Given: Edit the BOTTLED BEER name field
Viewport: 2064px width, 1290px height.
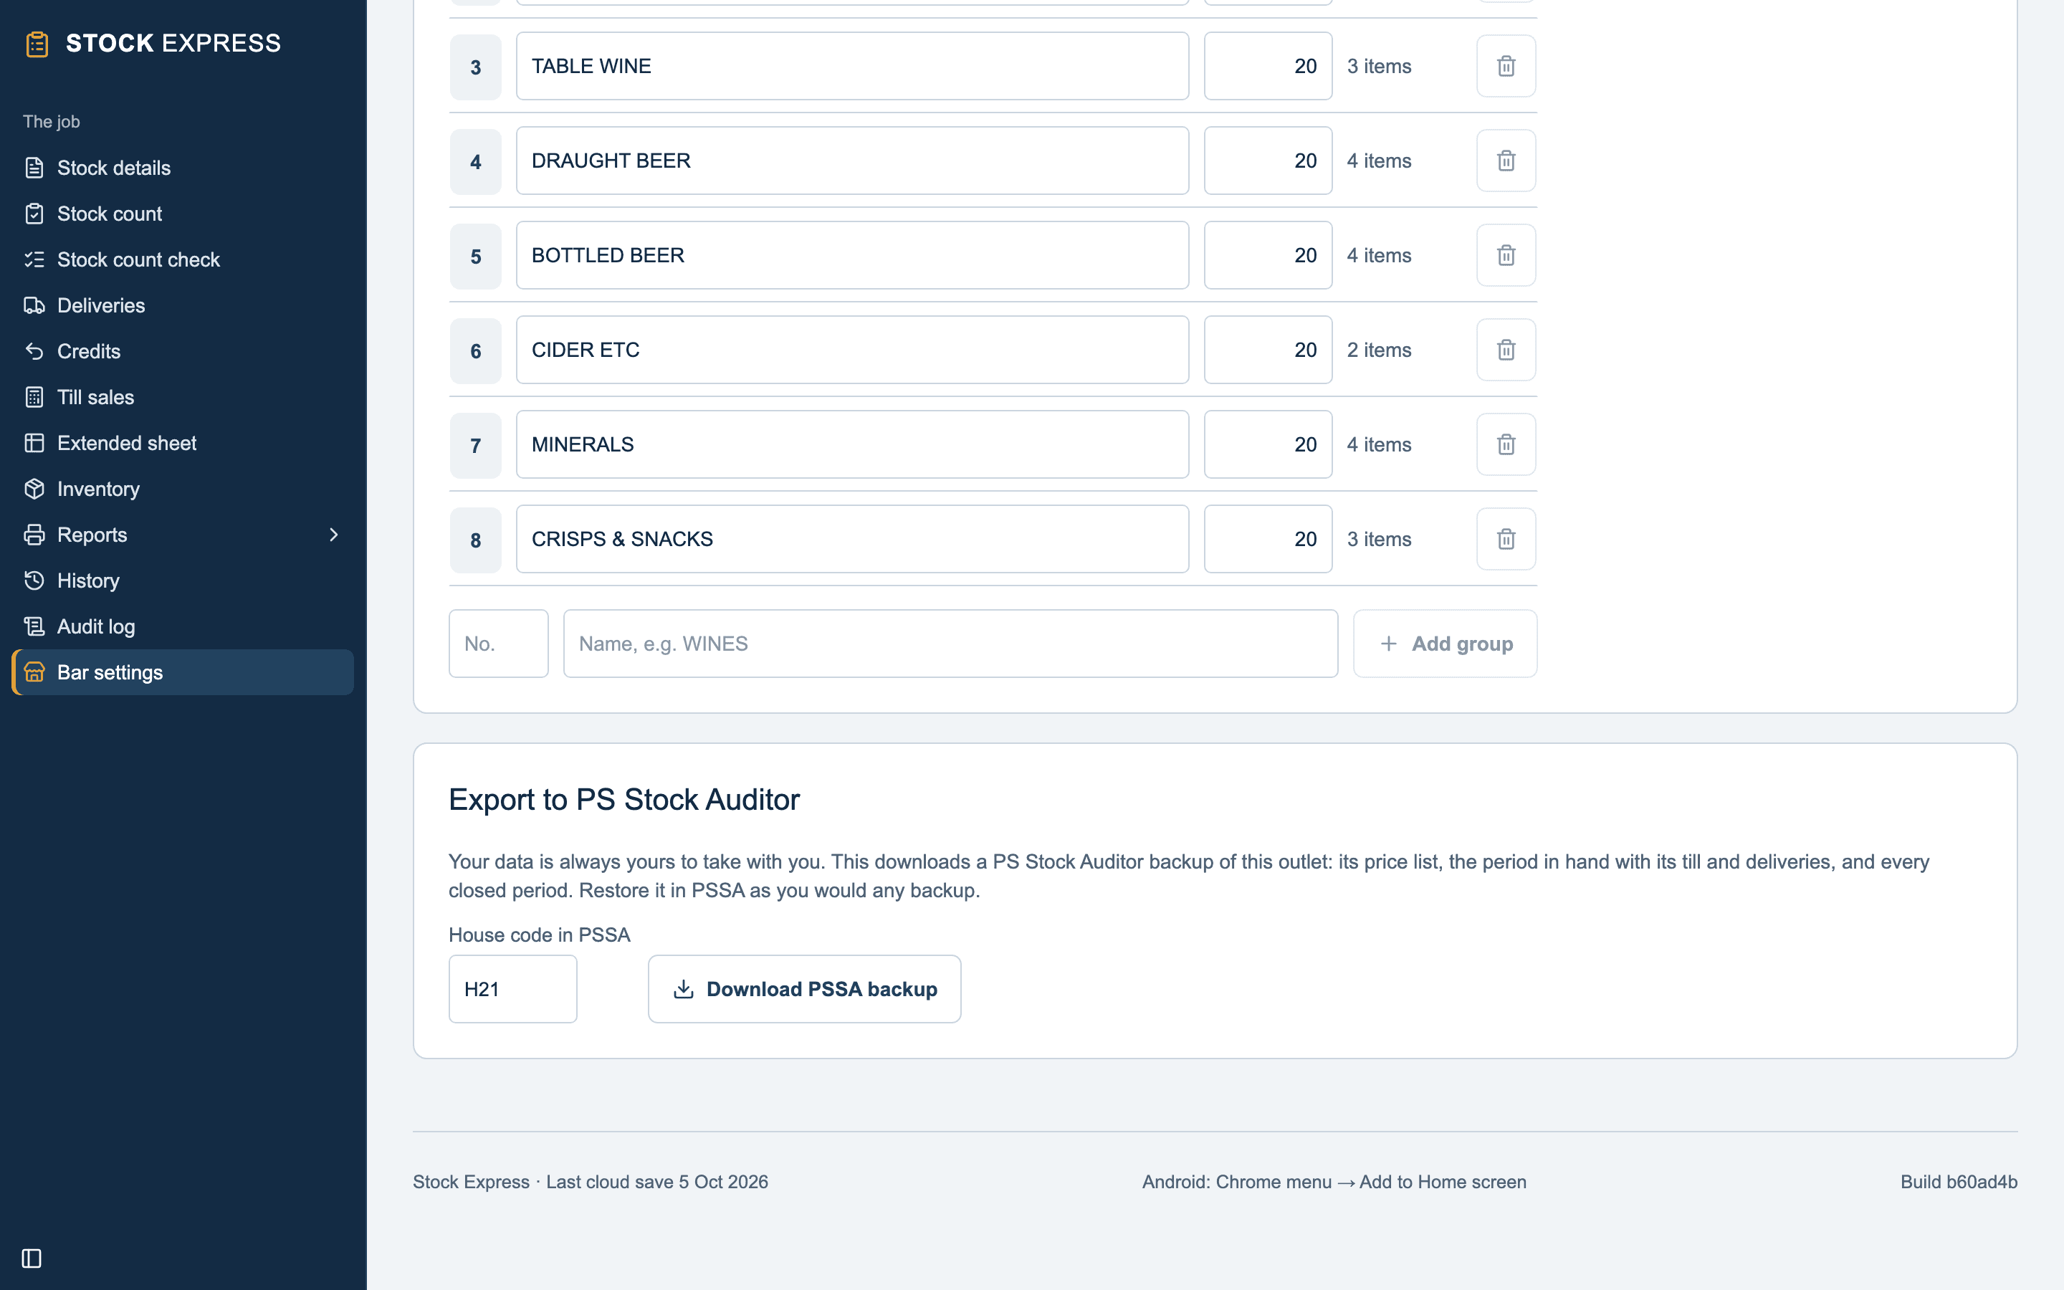Looking at the screenshot, I should point(852,255).
